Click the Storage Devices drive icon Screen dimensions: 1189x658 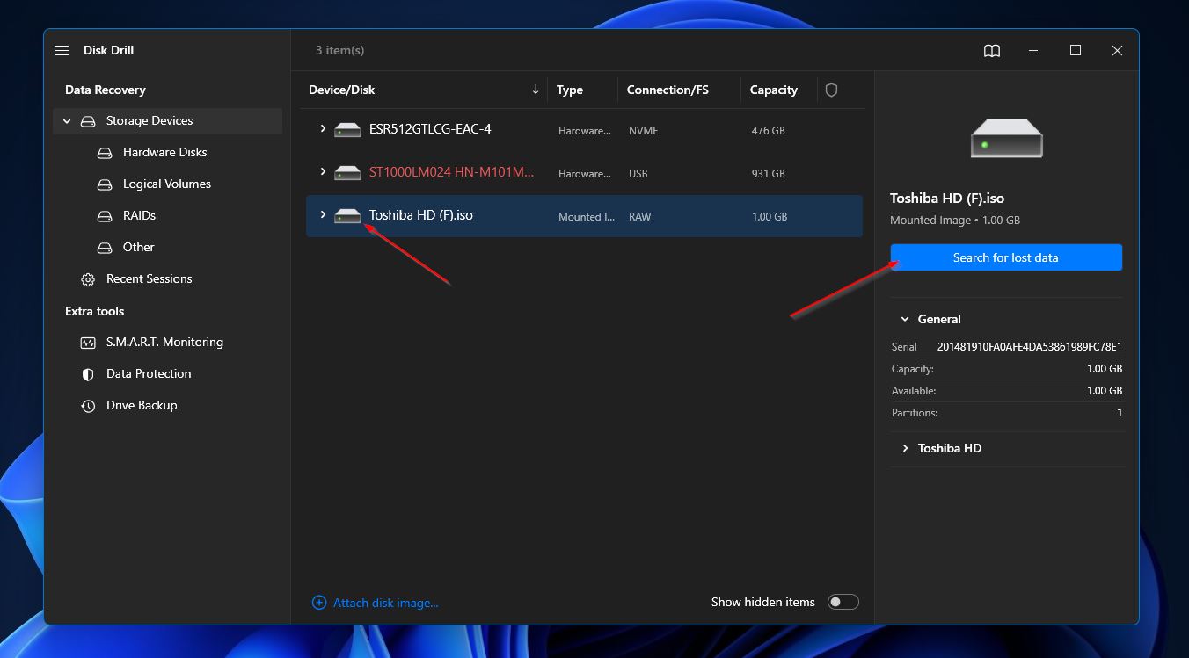point(88,121)
